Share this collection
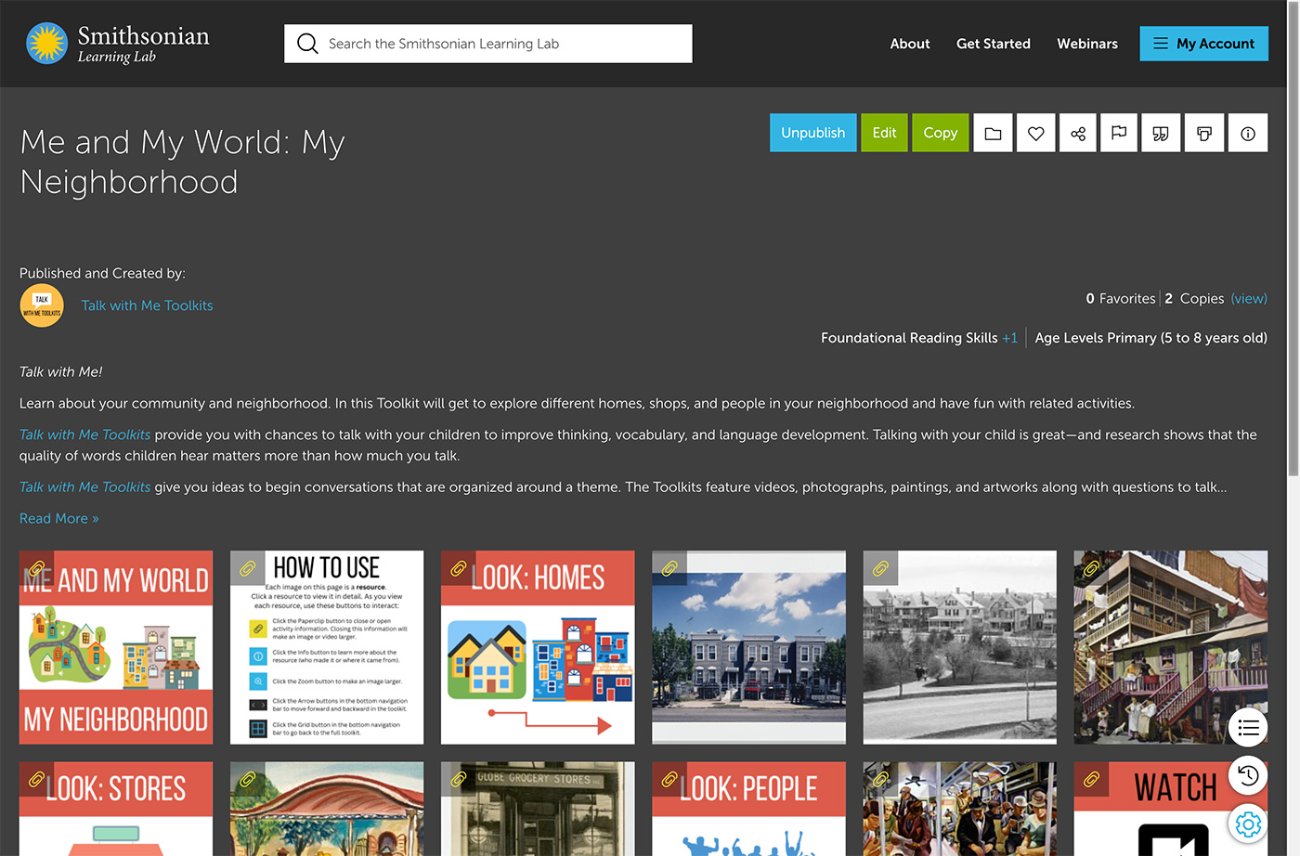The width and height of the screenshot is (1300, 856). 1077,133
